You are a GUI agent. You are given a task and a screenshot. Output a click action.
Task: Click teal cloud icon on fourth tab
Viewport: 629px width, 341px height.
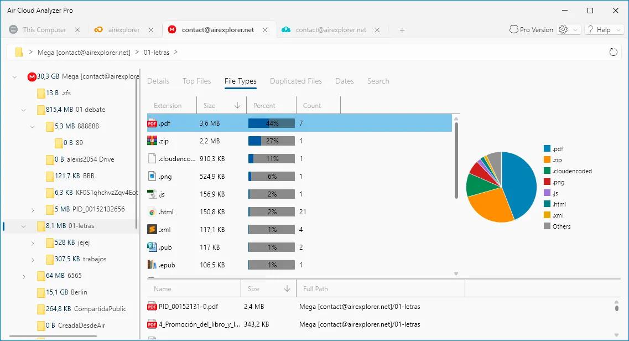(285, 30)
